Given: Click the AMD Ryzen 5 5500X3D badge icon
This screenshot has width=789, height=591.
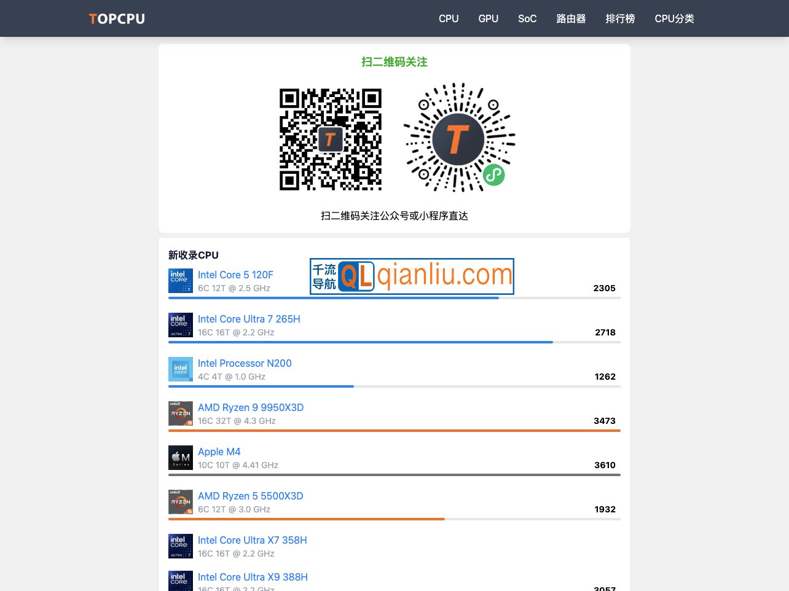Looking at the screenshot, I should coord(181,502).
